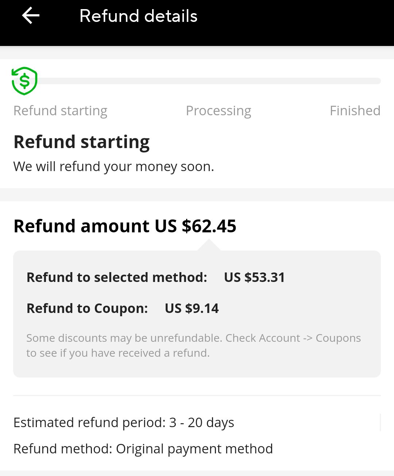This screenshot has width=394, height=476.
Task: Tap the "Refund amount US $62.45" heading
Action: click(x=125, y=226)
